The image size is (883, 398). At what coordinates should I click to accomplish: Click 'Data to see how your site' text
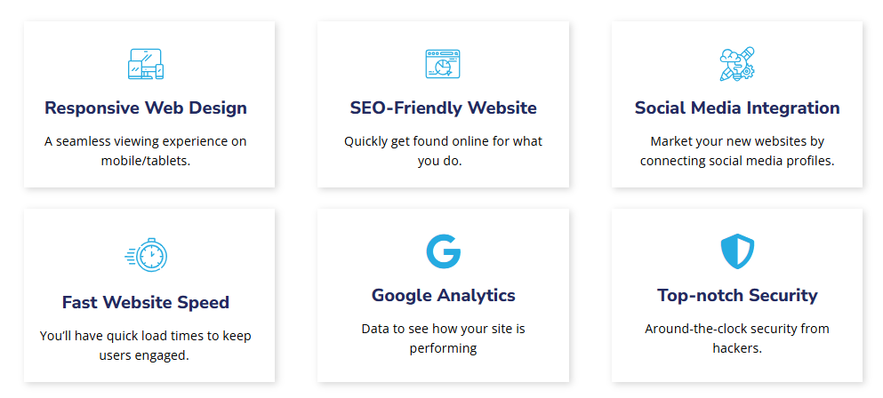[443, 338]
